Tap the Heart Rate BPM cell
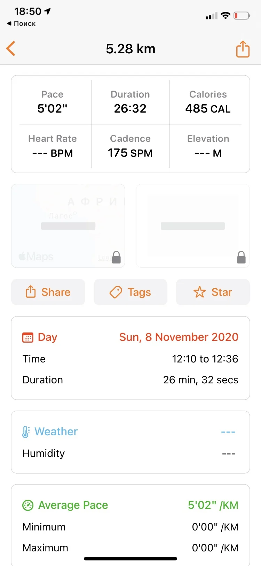Viewport: 261px width, 566px height. [x=52, y=146]
